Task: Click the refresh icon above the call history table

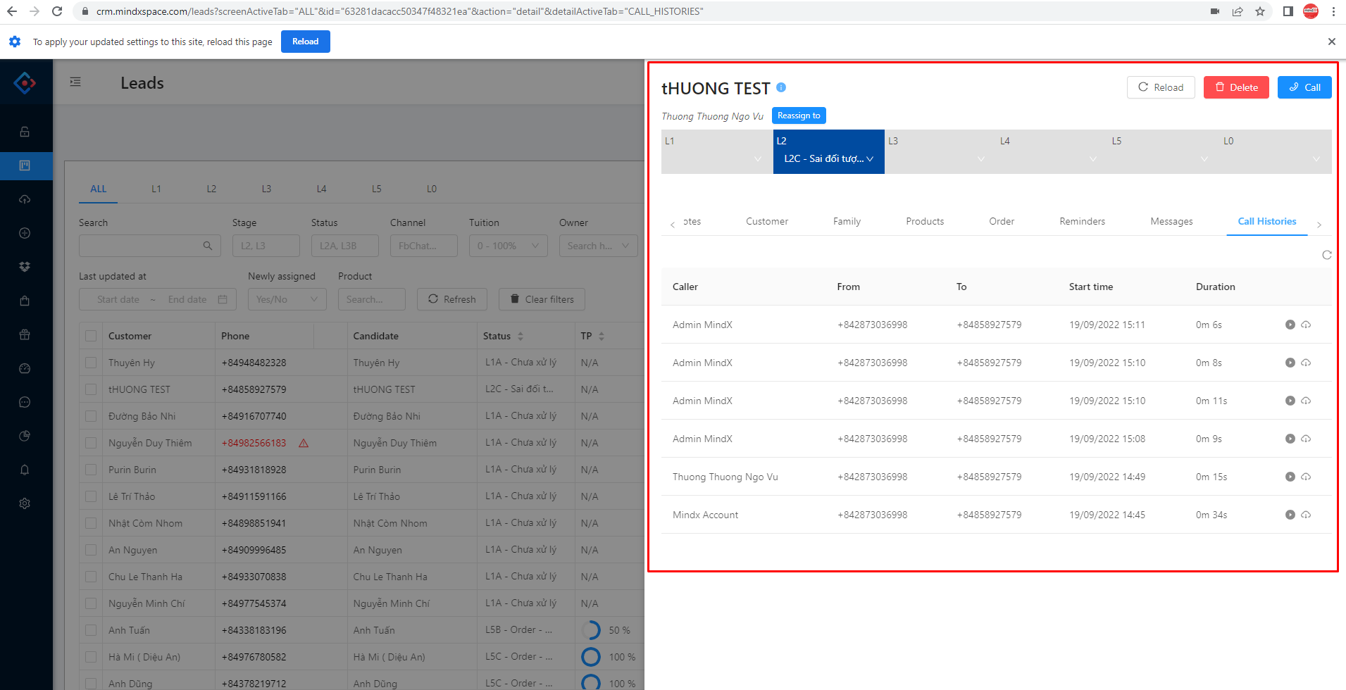Action: (1326, 255)
